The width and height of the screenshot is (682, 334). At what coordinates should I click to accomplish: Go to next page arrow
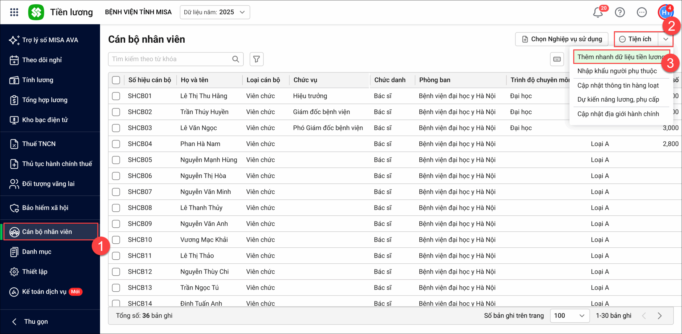660,316
